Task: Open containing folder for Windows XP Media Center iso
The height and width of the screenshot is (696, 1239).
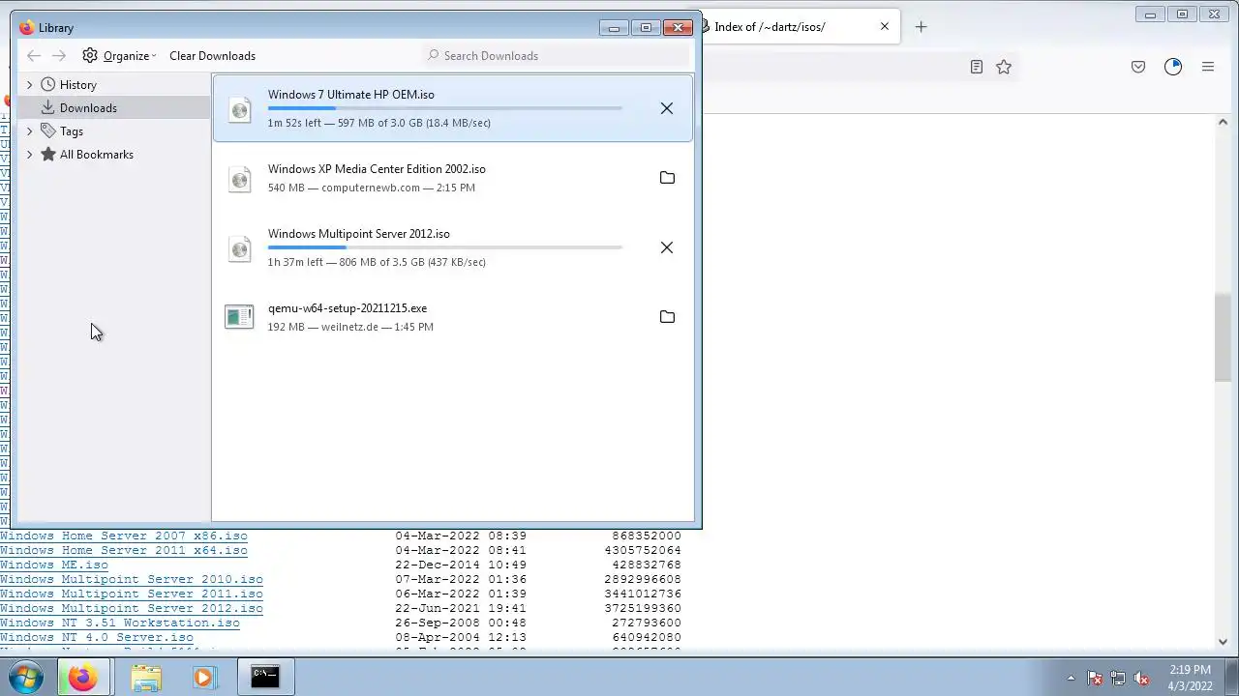Action: coord(667,178)
